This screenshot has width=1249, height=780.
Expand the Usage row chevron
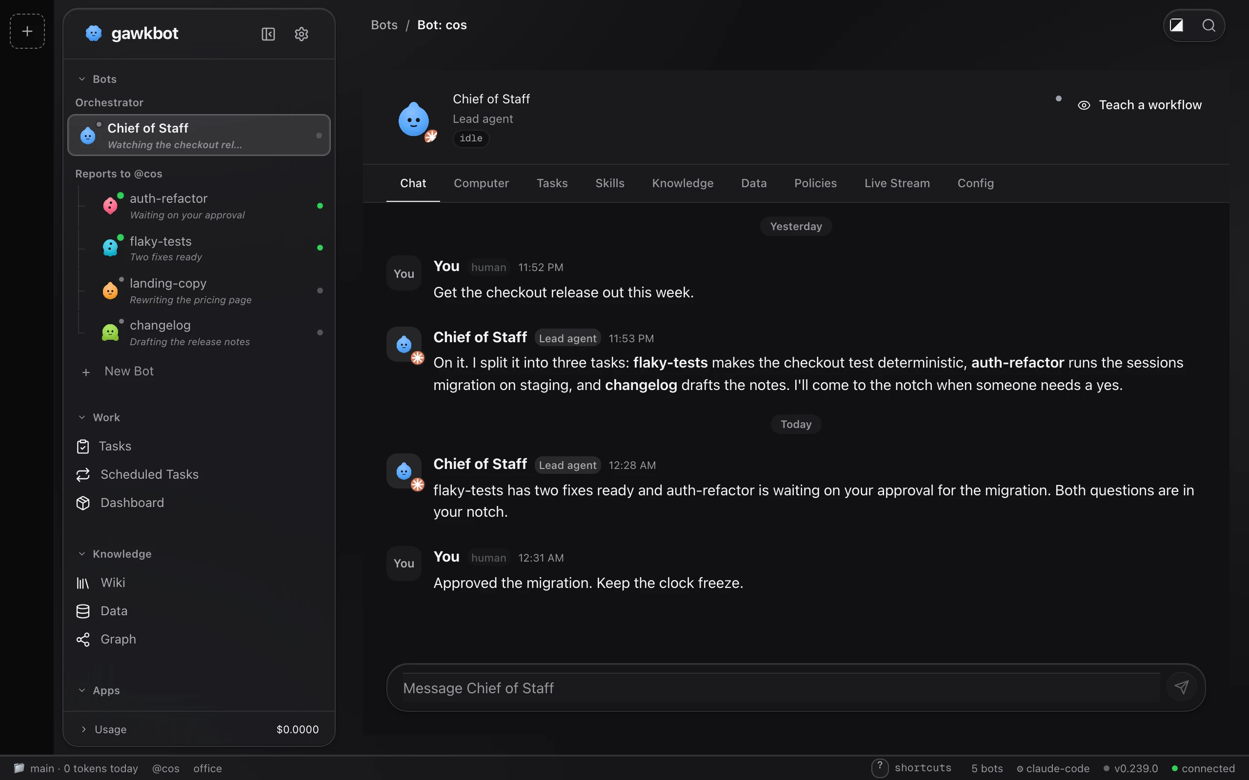click(x=83, y=729)
